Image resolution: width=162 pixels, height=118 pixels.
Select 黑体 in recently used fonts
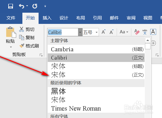[96, 91]
